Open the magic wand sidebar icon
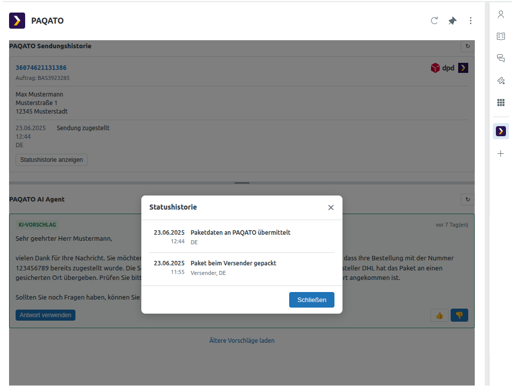The width and height of the screenshot is (515, 386). tap(501, 80)
